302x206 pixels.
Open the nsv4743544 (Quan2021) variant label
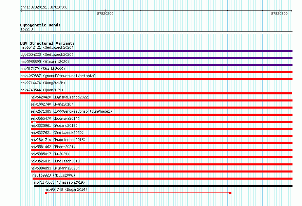pos(42,90)
